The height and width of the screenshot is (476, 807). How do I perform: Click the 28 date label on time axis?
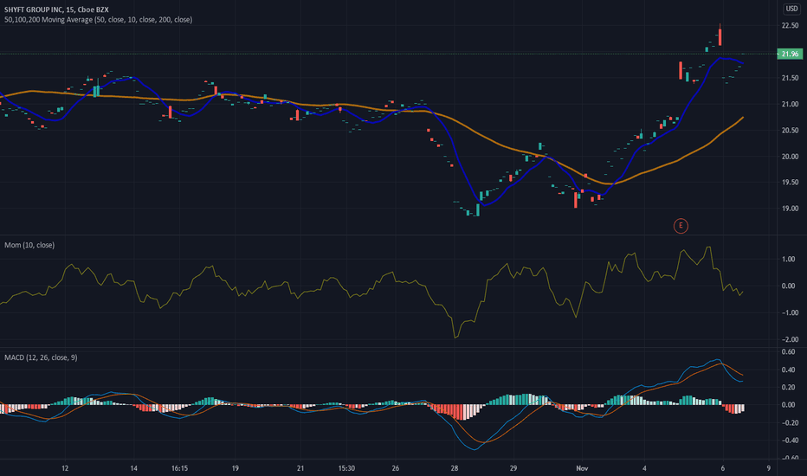[x=455, y=468]
